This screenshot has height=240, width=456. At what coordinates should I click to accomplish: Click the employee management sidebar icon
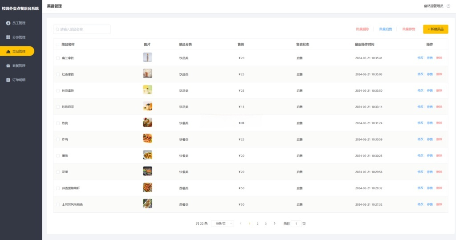pos(8,23)
